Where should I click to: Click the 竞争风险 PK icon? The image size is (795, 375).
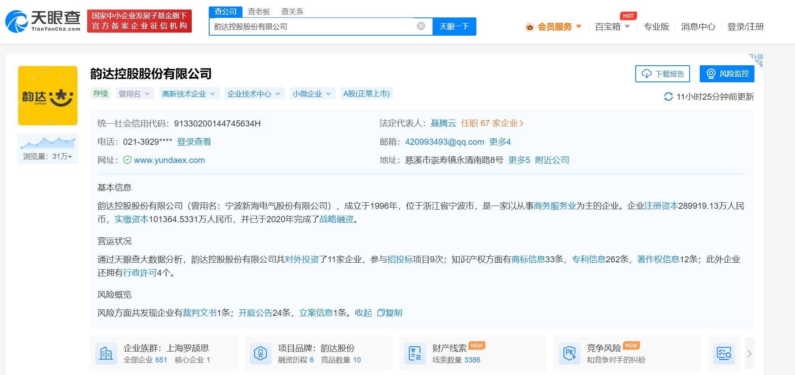[x=569, y=354]
